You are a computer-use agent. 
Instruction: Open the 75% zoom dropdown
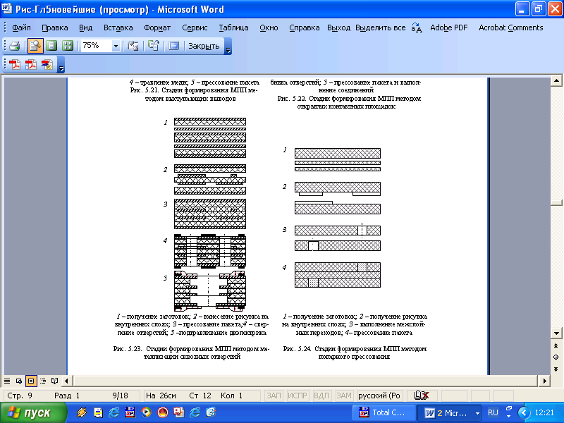[x=116, y=46]
